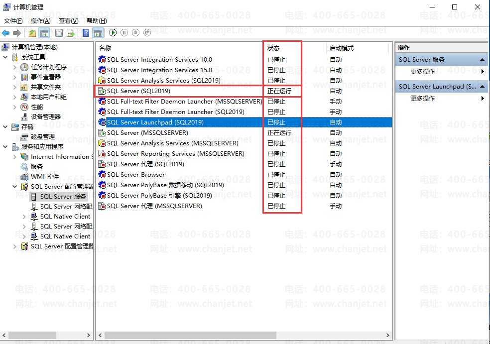The height and width of the screenshot is (344, 490).
Task: Click SQL Server Reporting Services (MSSQLSERVER) icon
Action: click(102, 154)
